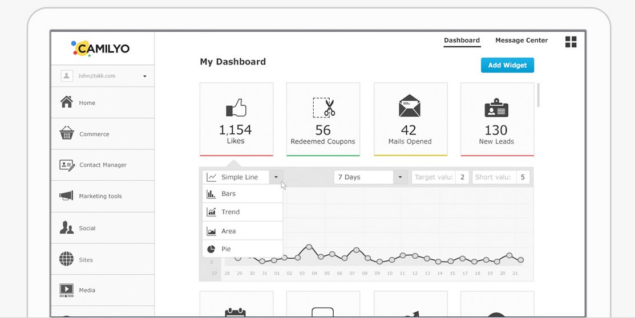Click the Trend chart icon
The image size is (635, 318).
pyautogui.click(x=212, y=212)
